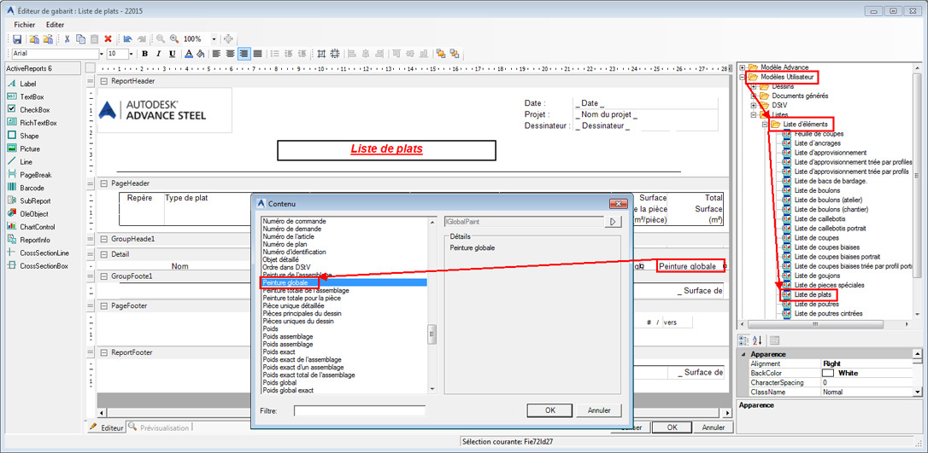Screen dimensions: 928x453
Task: Click Annuler button in the main editor window
Action: click(713, 427)
